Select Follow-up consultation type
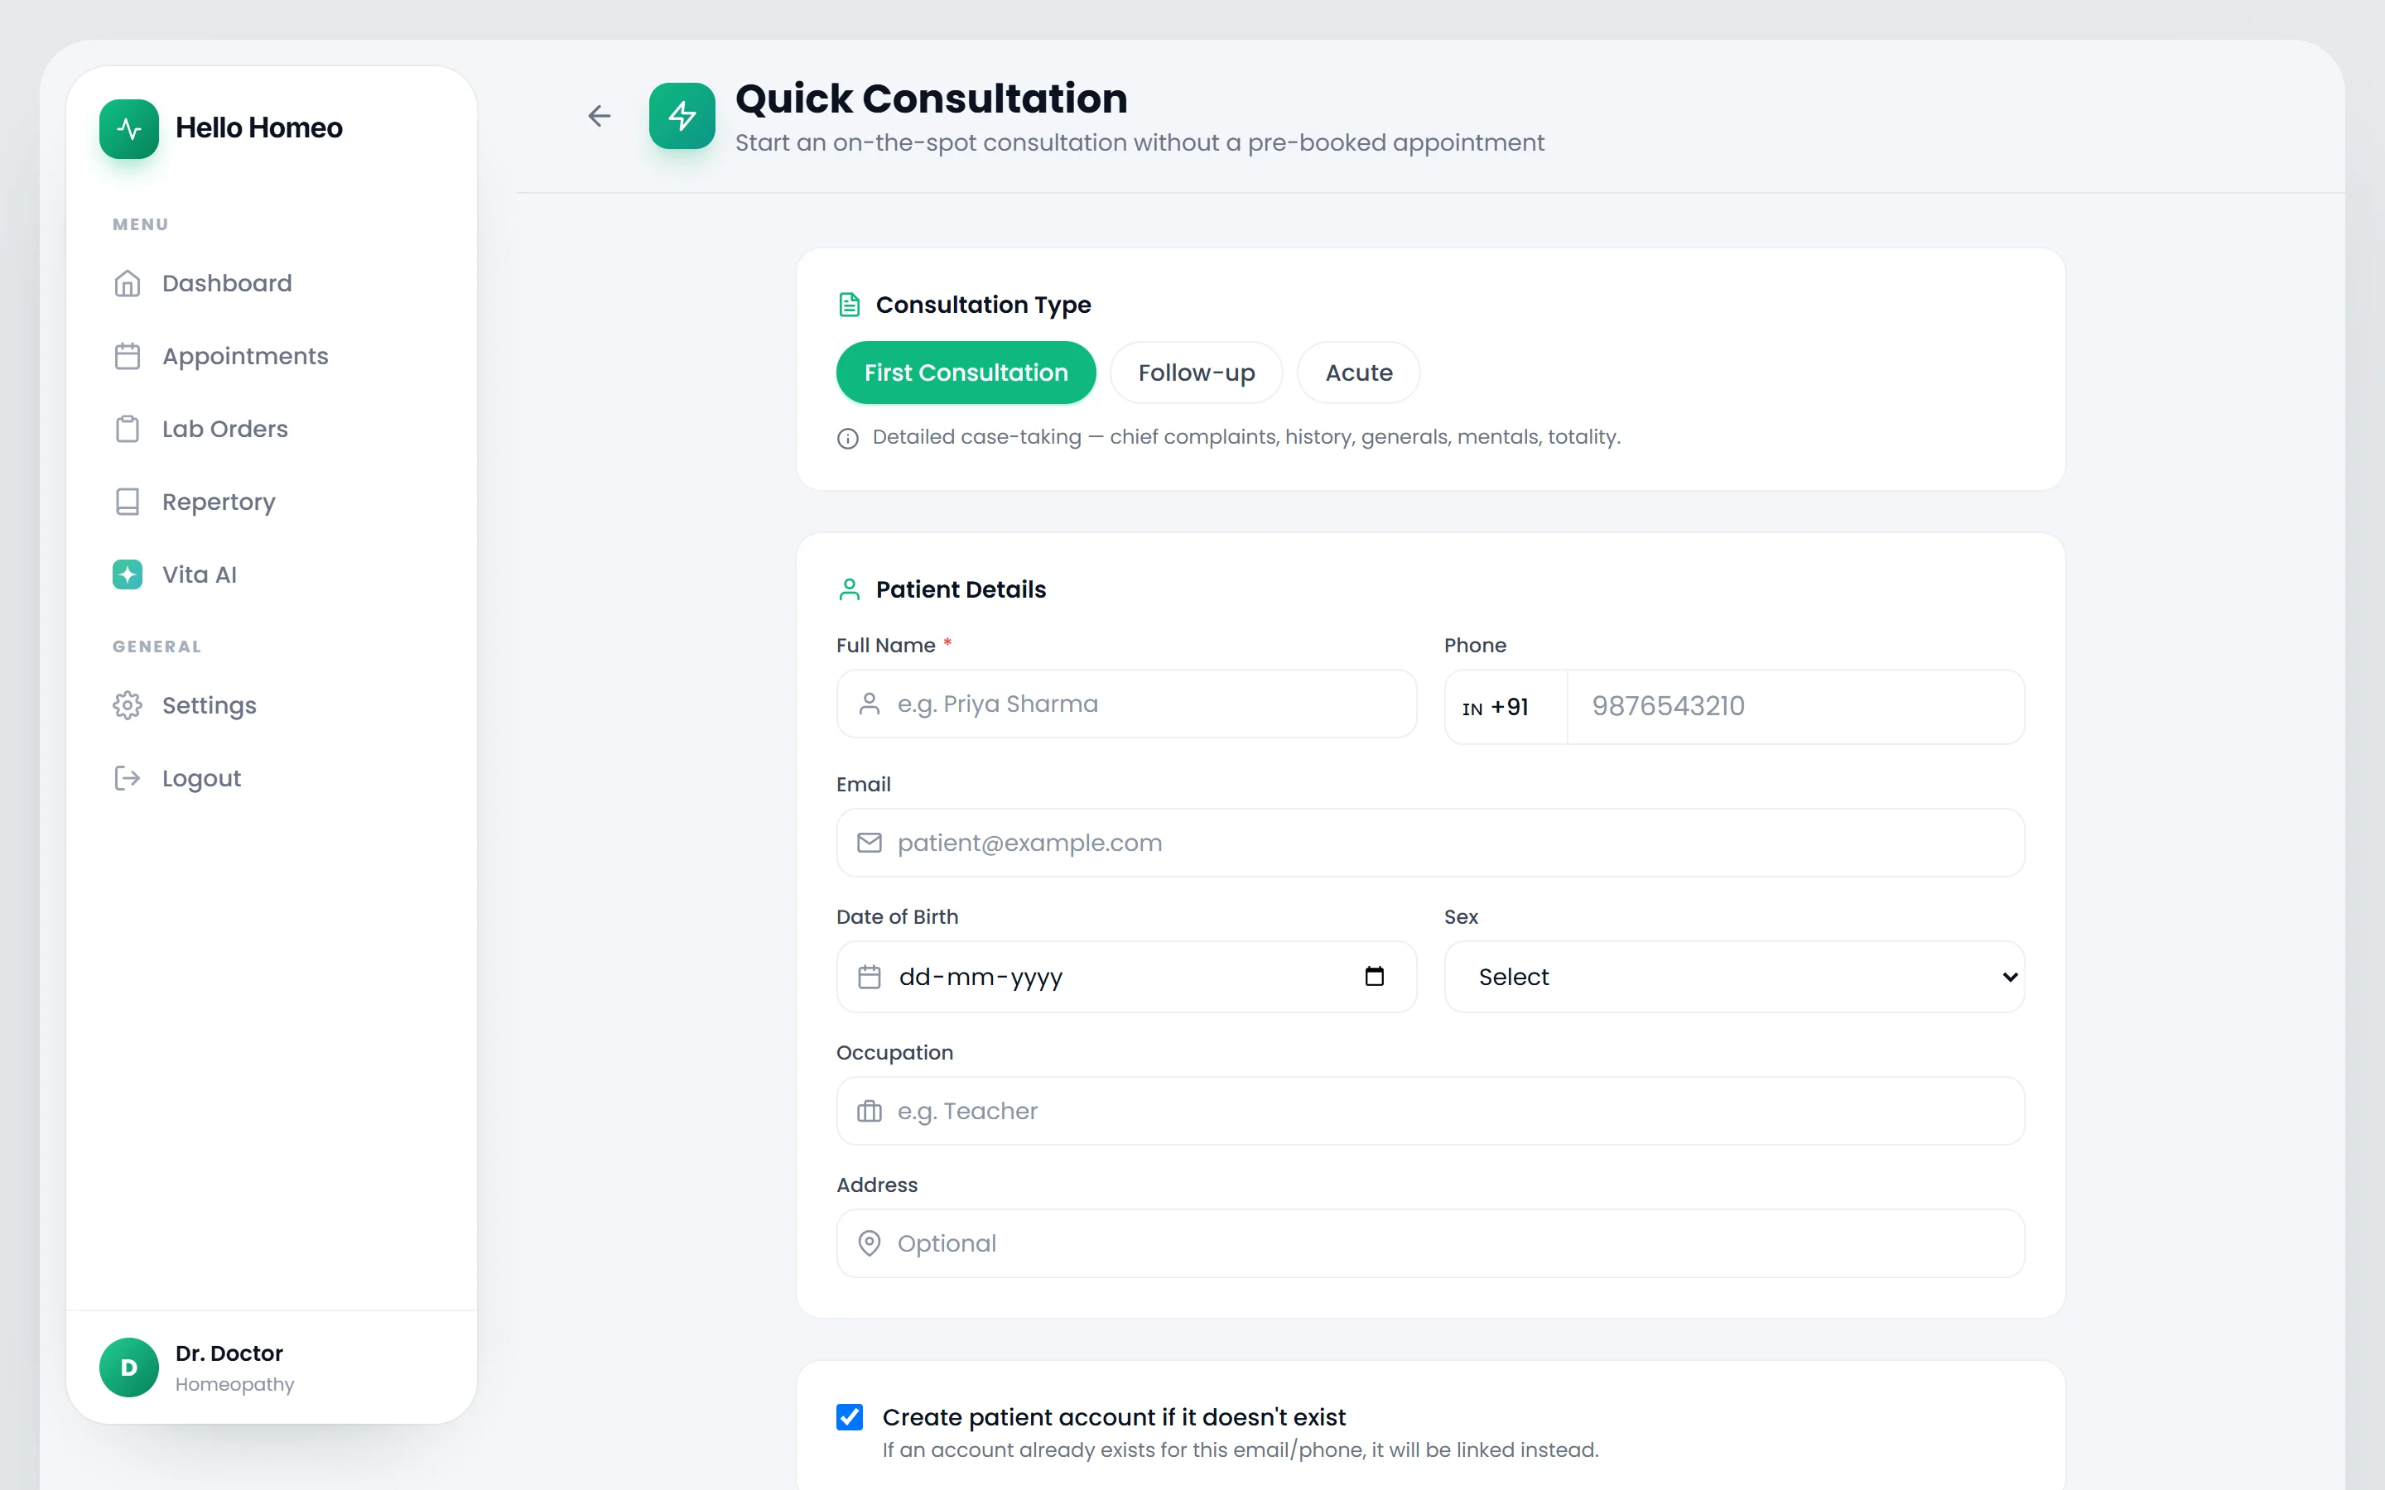This screenshot has width=2385, height=1490. [x=1197, y=372]
